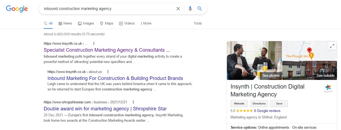
Task: Clear the search box with X icon
Action: pos(178,9)
